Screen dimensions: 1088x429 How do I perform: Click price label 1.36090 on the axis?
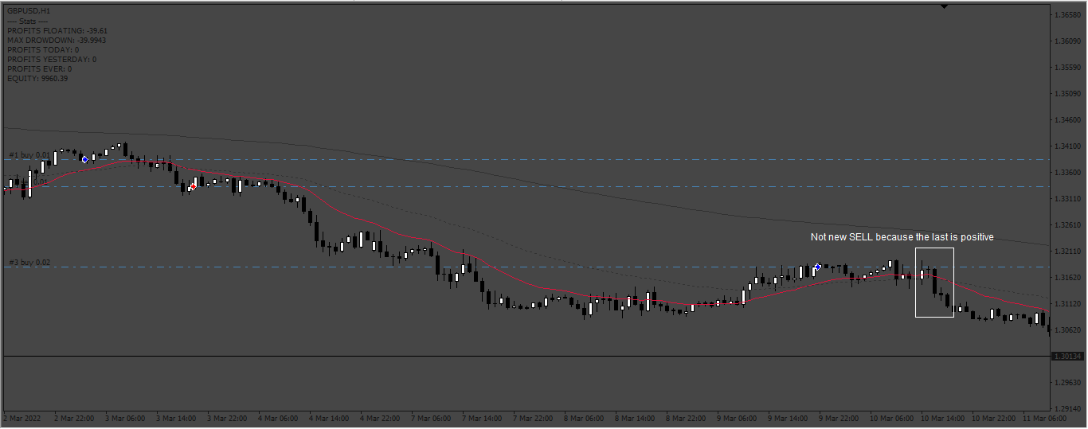(x=1067, y=41)
